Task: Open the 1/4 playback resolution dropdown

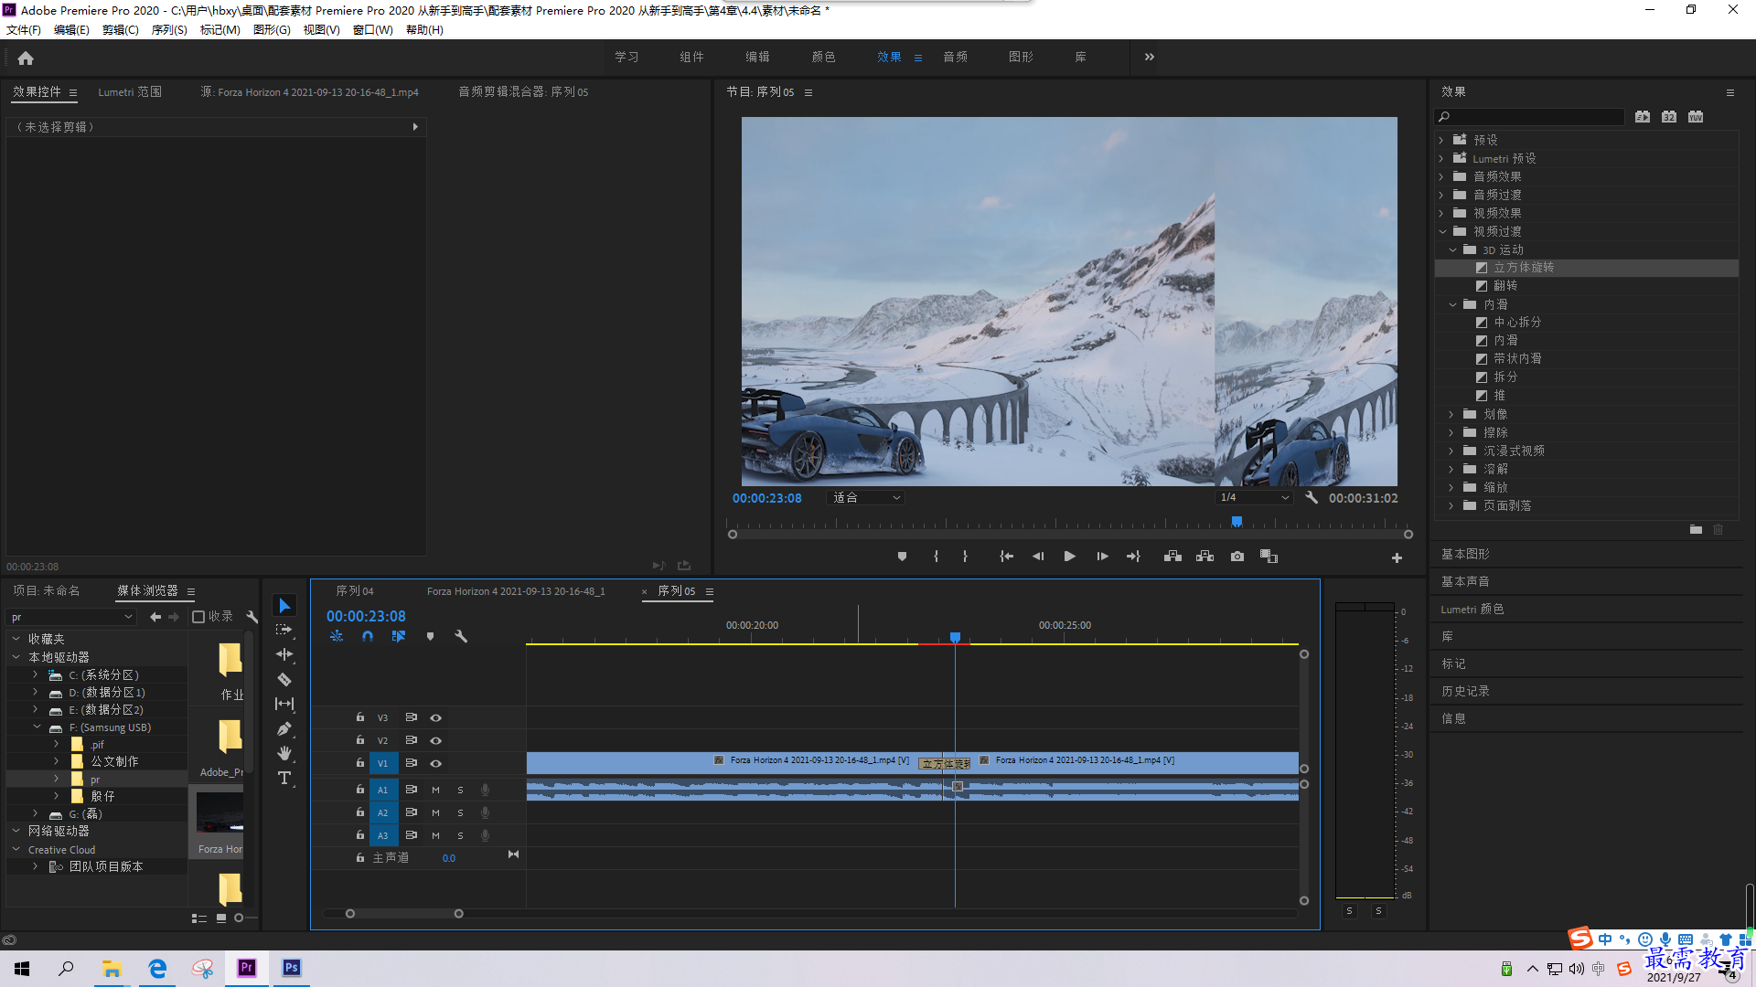Action: pos(1254,498)
